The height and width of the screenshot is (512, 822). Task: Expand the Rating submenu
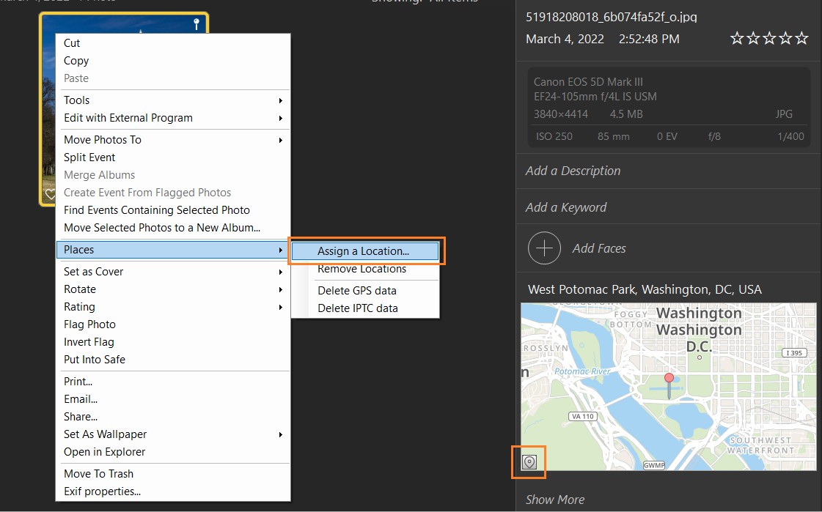coord(173,307)
